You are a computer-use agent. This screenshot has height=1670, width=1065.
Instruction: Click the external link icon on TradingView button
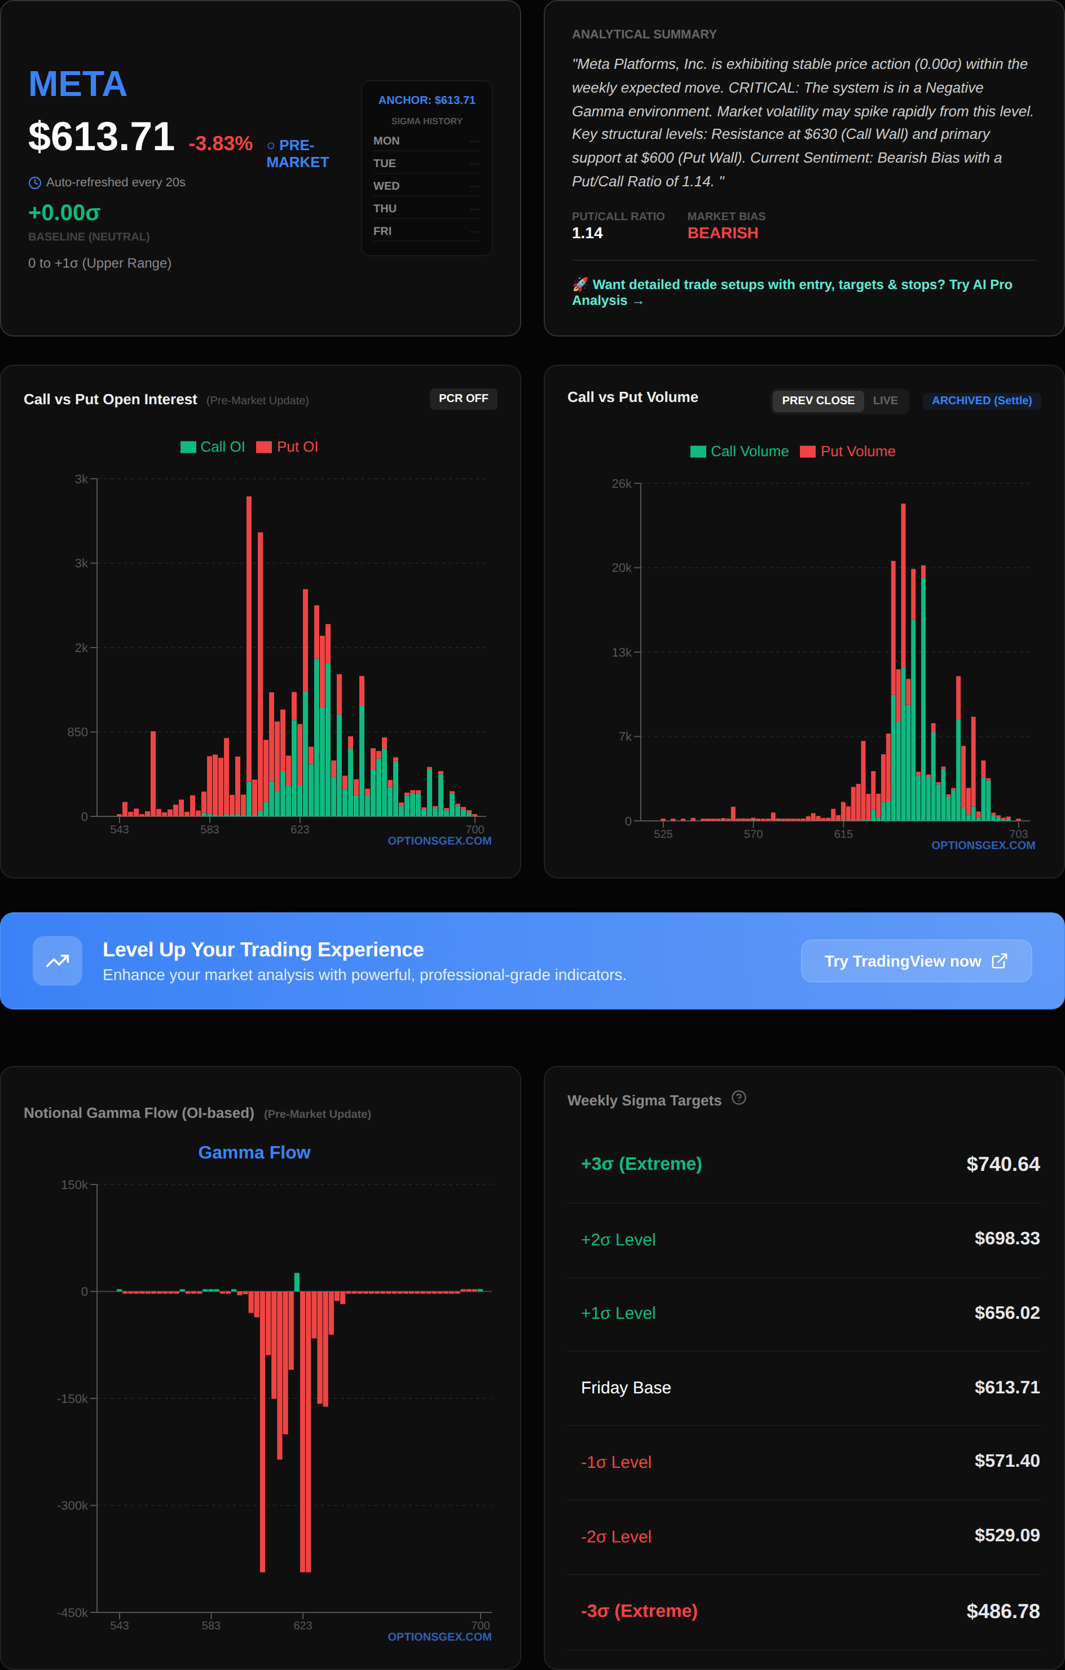pyautogui.click(x=999, y=960)
